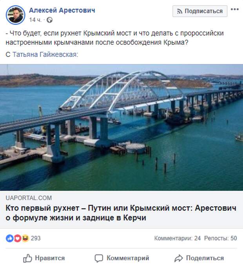Screen dimensions: 243x267
Task: Click the globe public privacy icon
Action: click(x=50, y=20)
